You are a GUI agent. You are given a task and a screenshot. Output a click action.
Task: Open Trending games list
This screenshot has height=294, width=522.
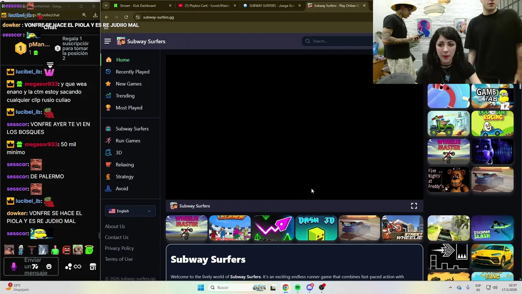point(120,96)
